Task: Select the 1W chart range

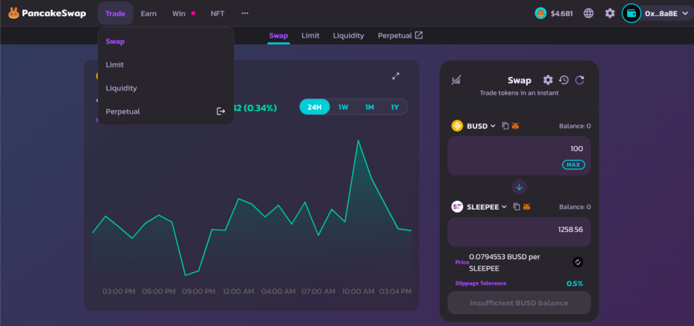Action: (344, 107)
